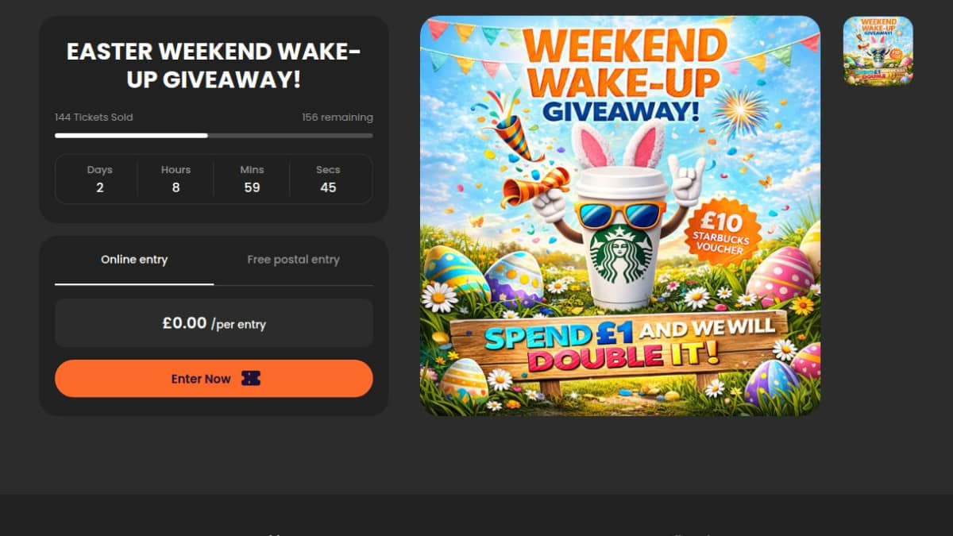Click the Starbucks logo on the cup

619,256
